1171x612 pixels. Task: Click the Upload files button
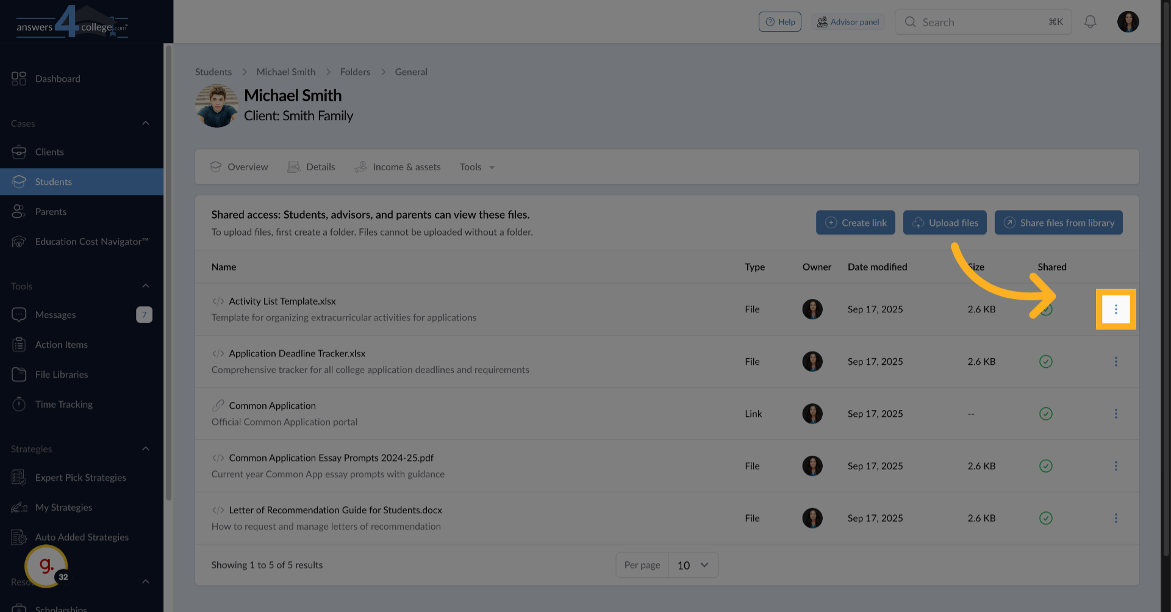(944, 223)
